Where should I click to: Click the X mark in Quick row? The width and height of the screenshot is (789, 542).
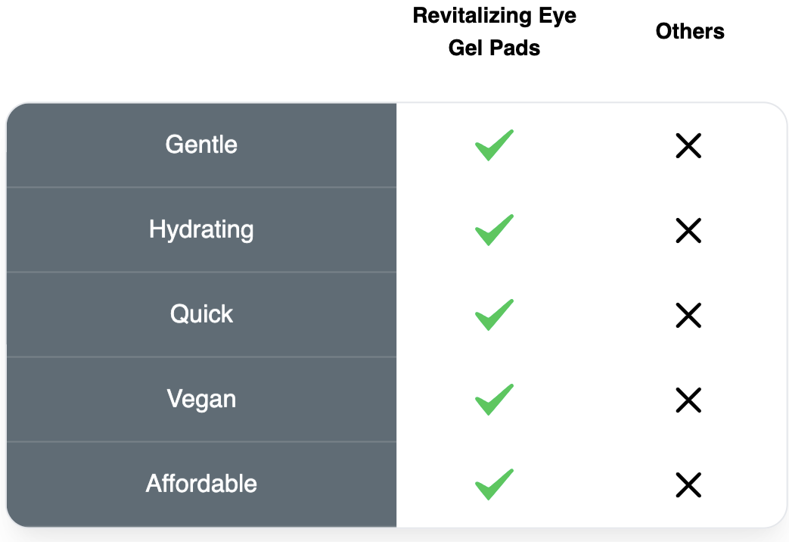[688, 315]
